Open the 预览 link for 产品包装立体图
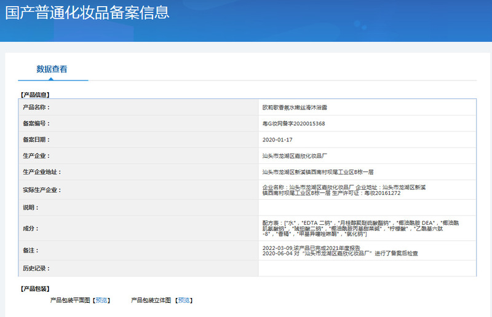Screen dimensions: 492x317 tap(184, 300)
